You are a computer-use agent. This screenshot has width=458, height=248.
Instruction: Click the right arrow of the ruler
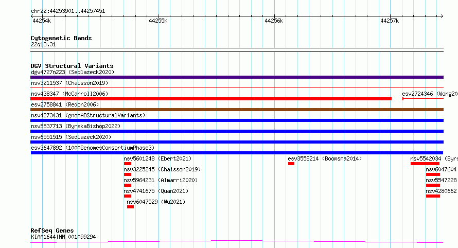(x=442, y=16)
